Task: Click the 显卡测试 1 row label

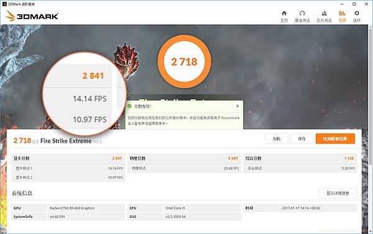Action: pos(24,168)
